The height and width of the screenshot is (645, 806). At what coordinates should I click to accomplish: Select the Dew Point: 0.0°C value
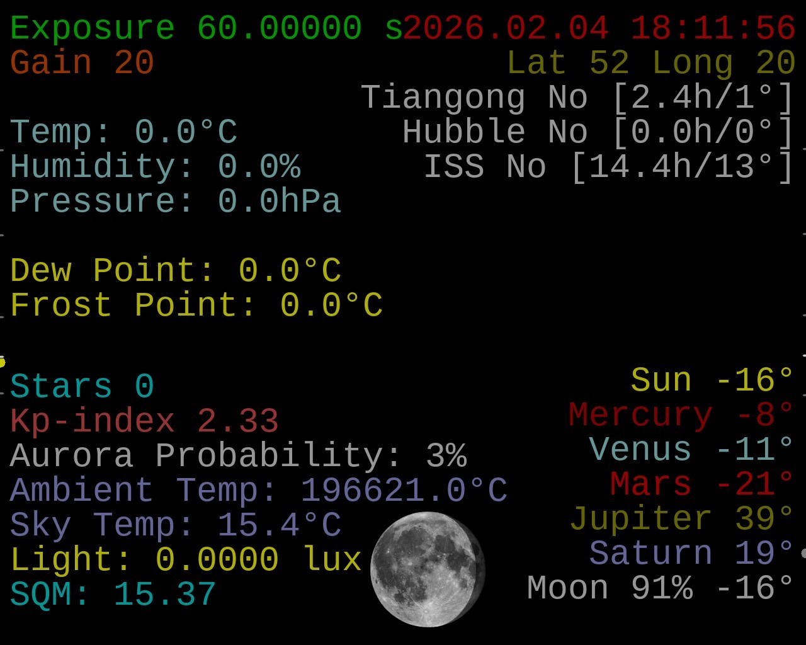175,271
